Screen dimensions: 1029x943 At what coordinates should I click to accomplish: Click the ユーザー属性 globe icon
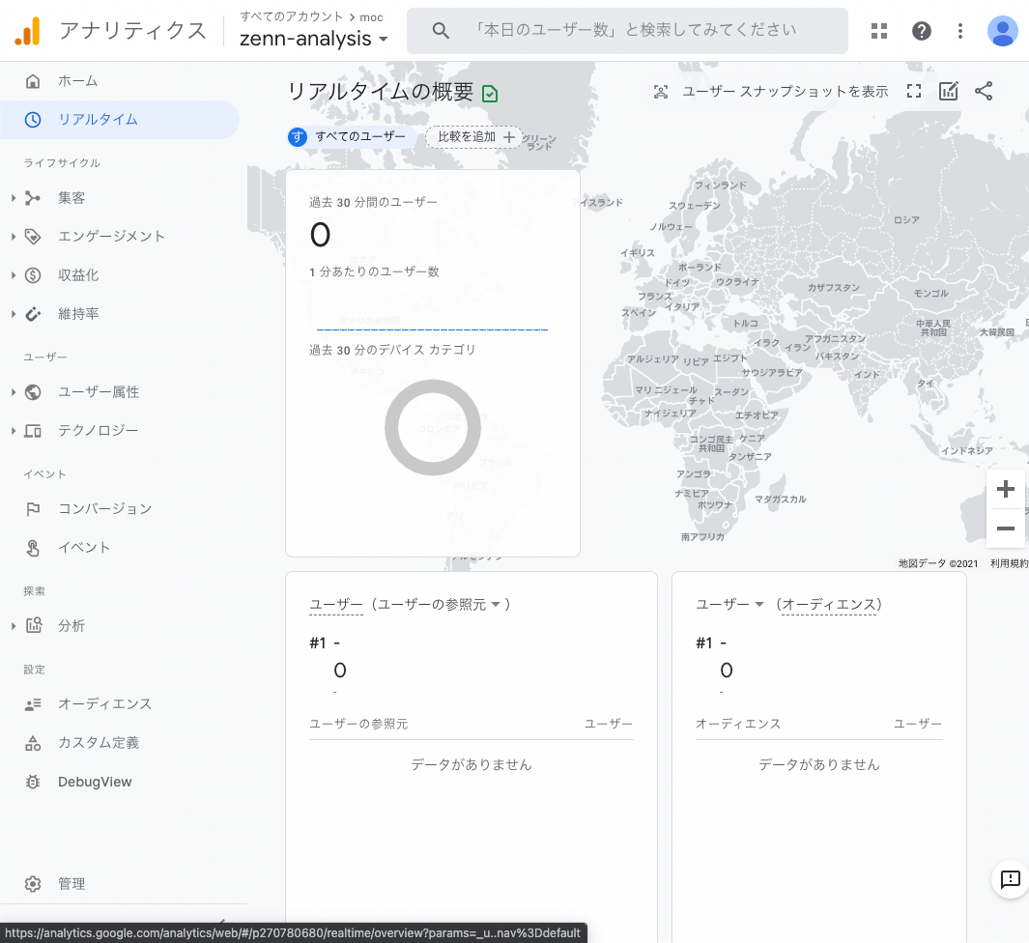(33, 391)
